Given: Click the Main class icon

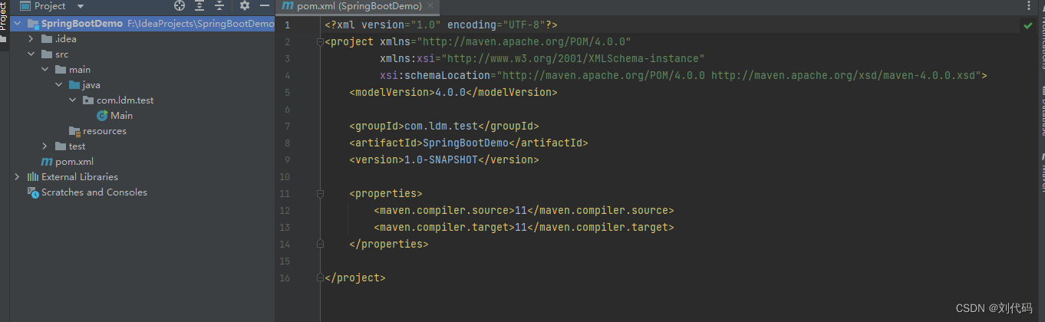Looking at the screenshot, I should (102, 116).
